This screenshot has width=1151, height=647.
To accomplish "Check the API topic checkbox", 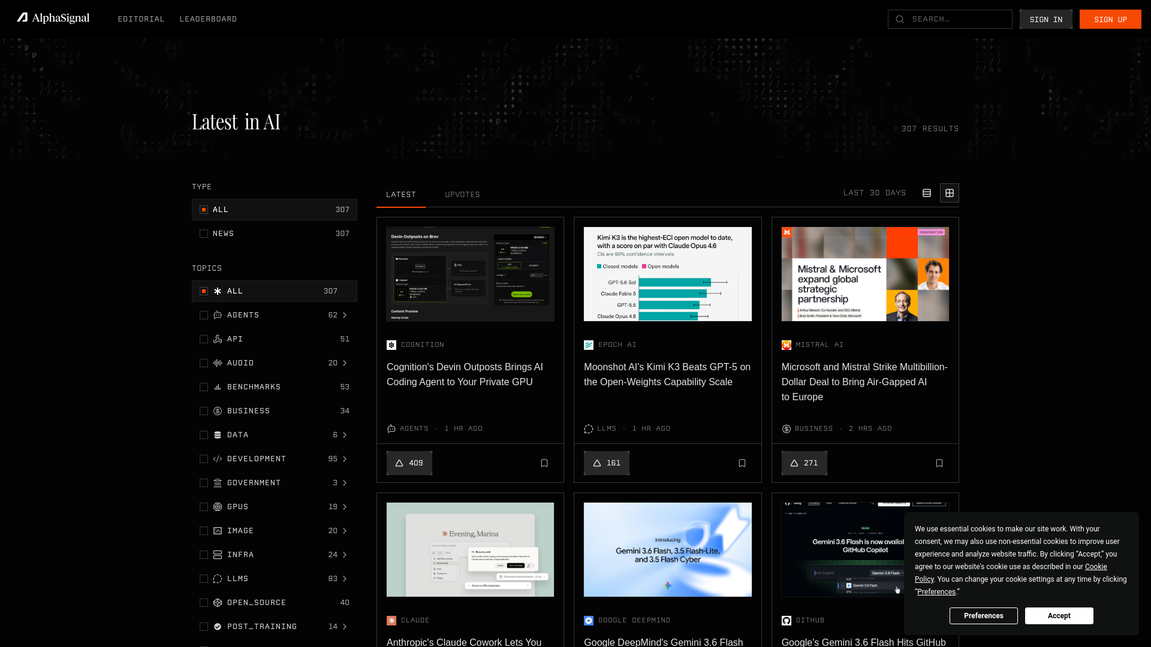I will tap(204, 339).
